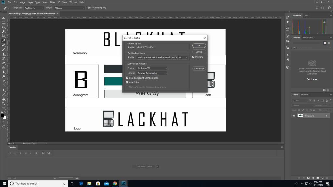Open the Destination Space Profile dropdown
The width and height of the screenshot is (333, 187).
(162, 57)
